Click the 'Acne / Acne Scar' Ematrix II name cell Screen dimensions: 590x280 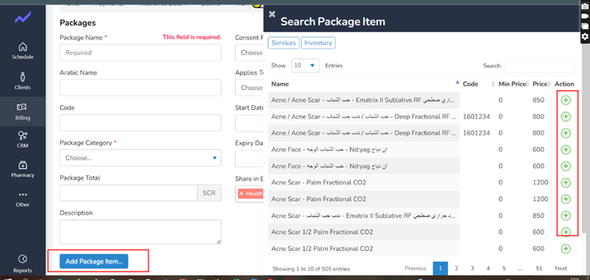point(364,100)
